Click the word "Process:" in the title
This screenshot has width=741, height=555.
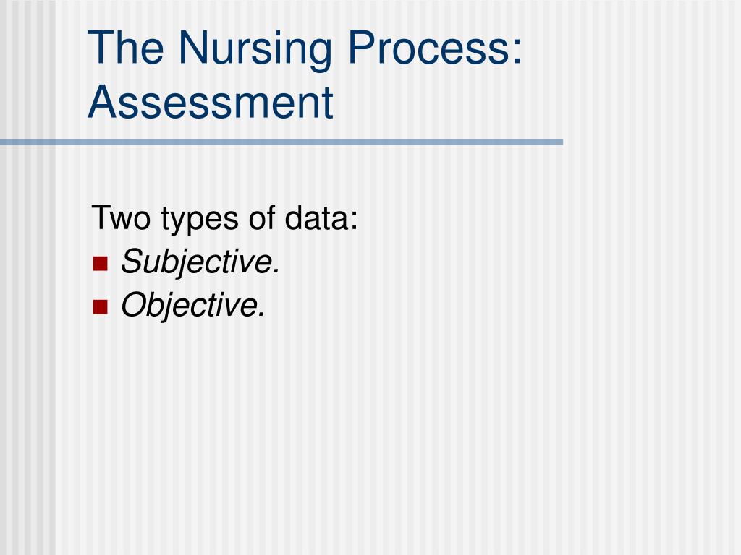(x=435, y=48)
